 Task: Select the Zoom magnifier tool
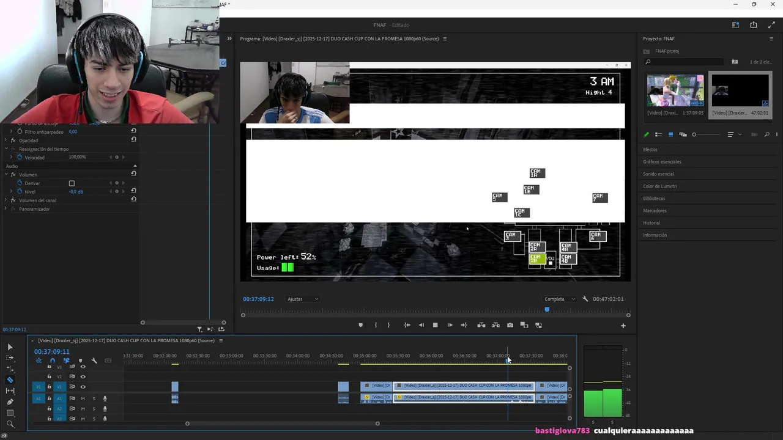coord(10,424)
